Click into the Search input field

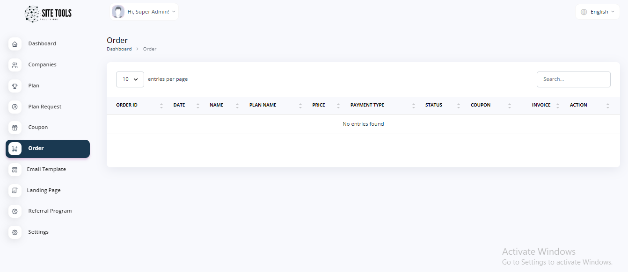coord(573,79)
